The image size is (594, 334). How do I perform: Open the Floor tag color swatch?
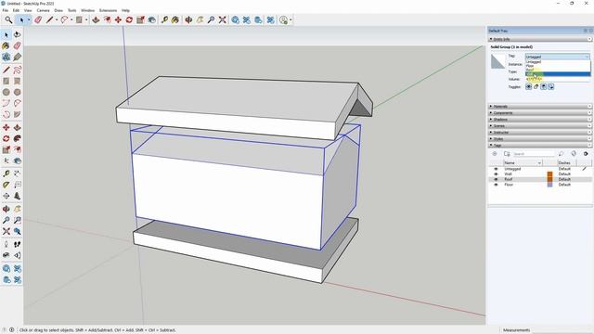click(x=549, y=185)
